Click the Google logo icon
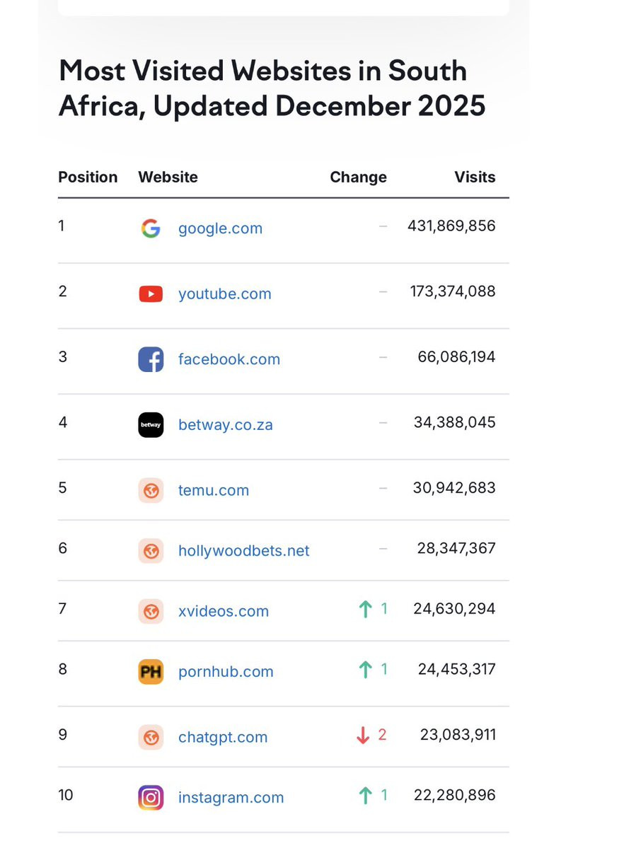The height and width of the screenshot is (848, 624). 151,228
